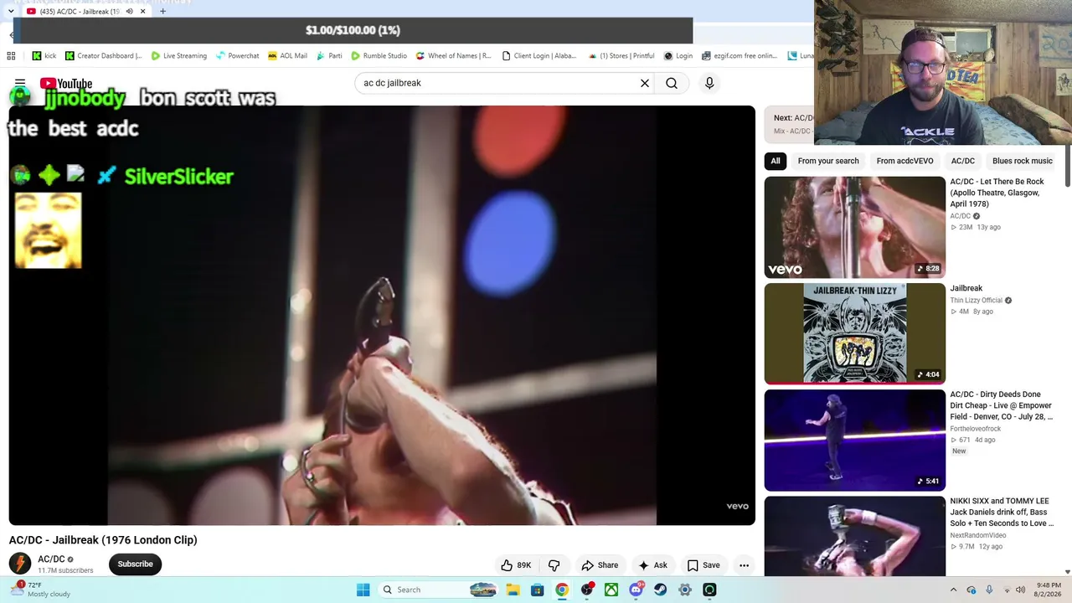
Task: Edit the 'ac dc jailbreak' search field
Action: pyautogui.click(x=498, y=83)
